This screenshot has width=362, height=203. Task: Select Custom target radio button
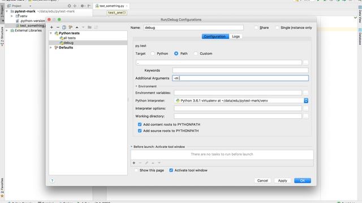pyautogui.click(x=196, y=54)
